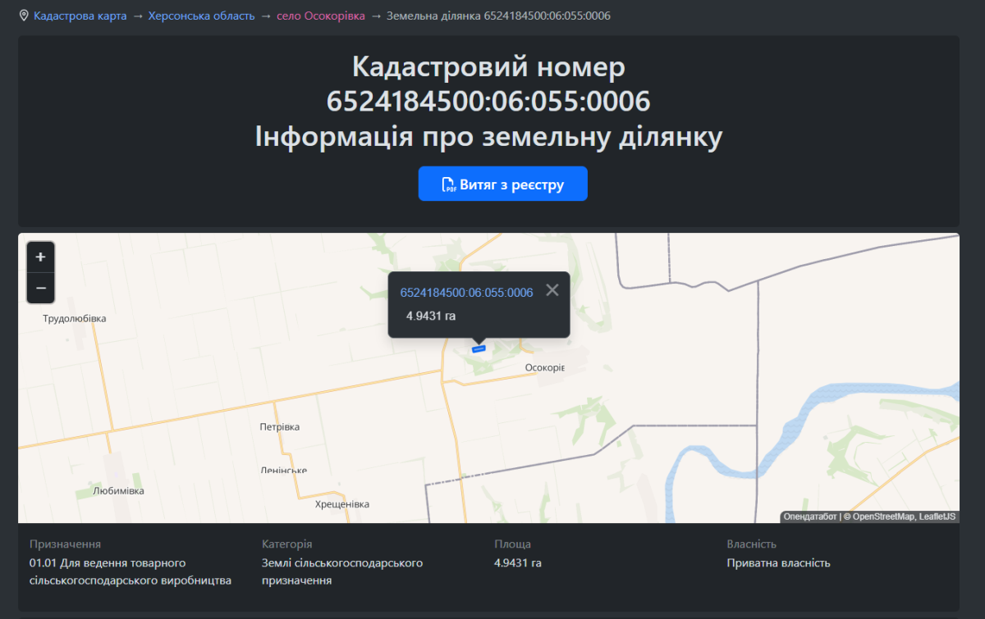Screen dimensions: 985x619
Task: Click the Хрещенівка label on the map
Action: [x=341, y=504]
